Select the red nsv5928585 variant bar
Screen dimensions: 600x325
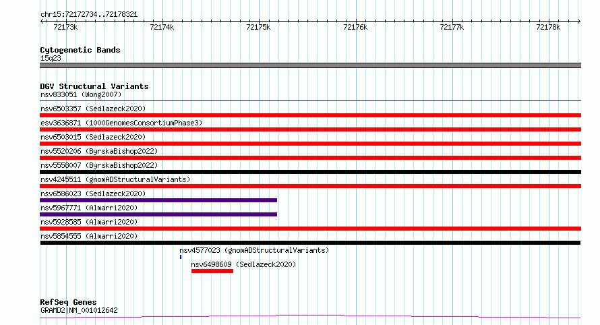point(310,229)
